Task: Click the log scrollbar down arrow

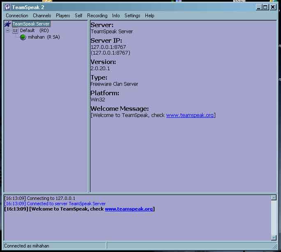Action: click(x=274, y=238)
